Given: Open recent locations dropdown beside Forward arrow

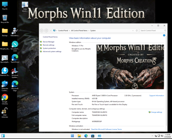Looking at the screenshot, I should point(51,31).
